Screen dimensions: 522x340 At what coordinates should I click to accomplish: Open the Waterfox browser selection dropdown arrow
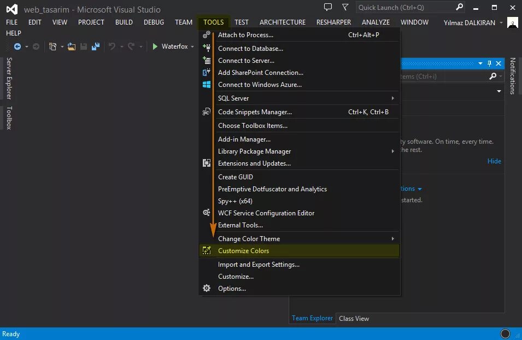tap(192, 46)
